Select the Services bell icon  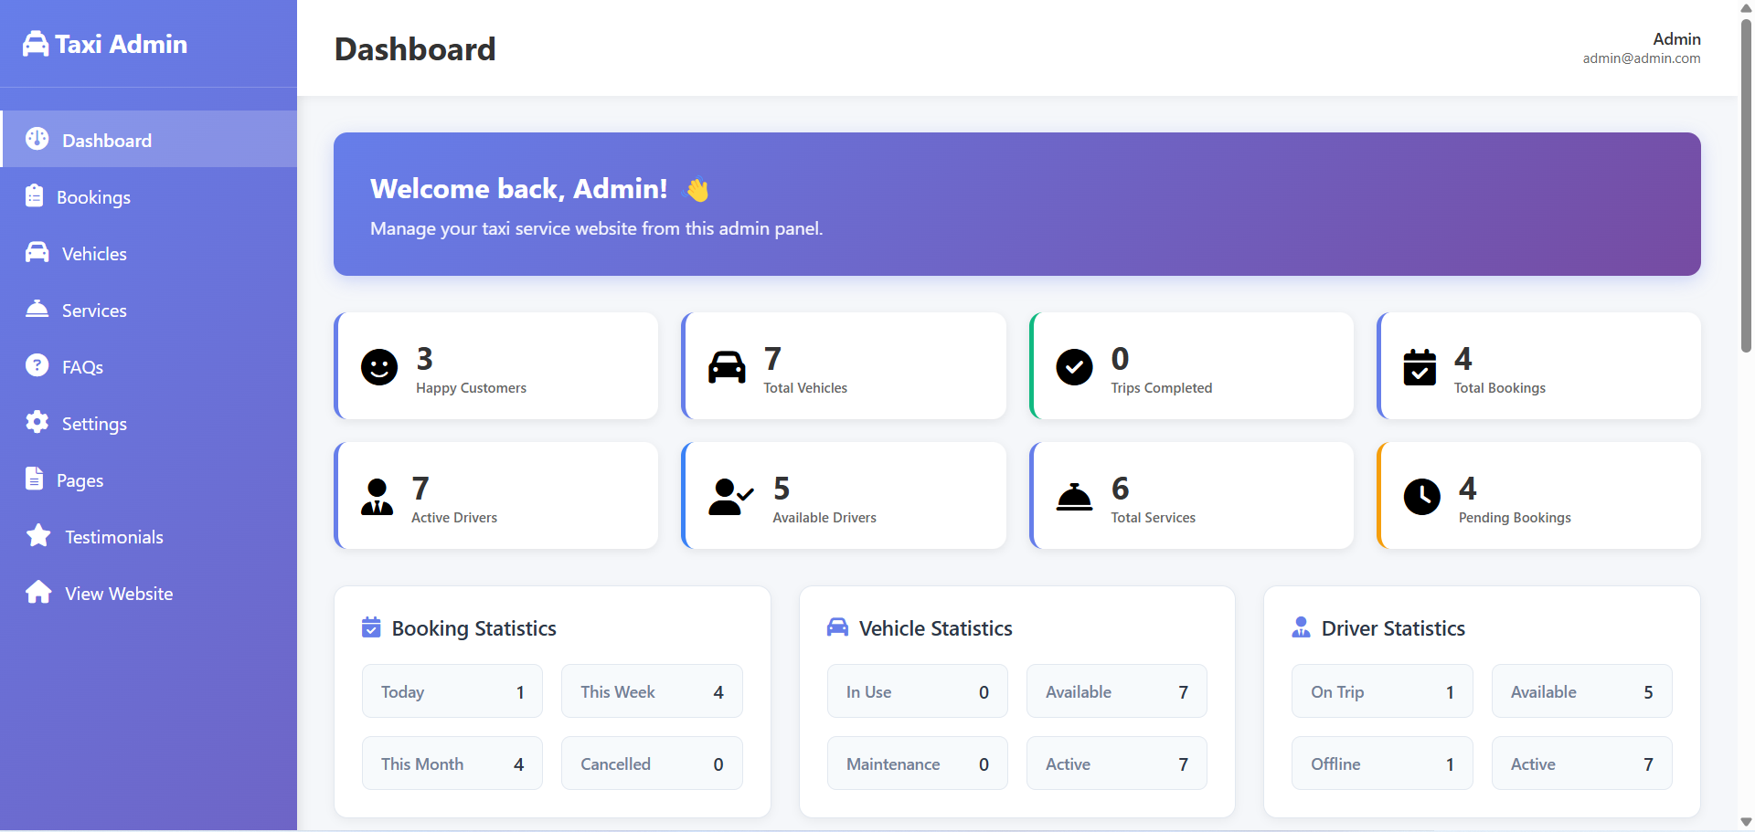coord(37,309)
